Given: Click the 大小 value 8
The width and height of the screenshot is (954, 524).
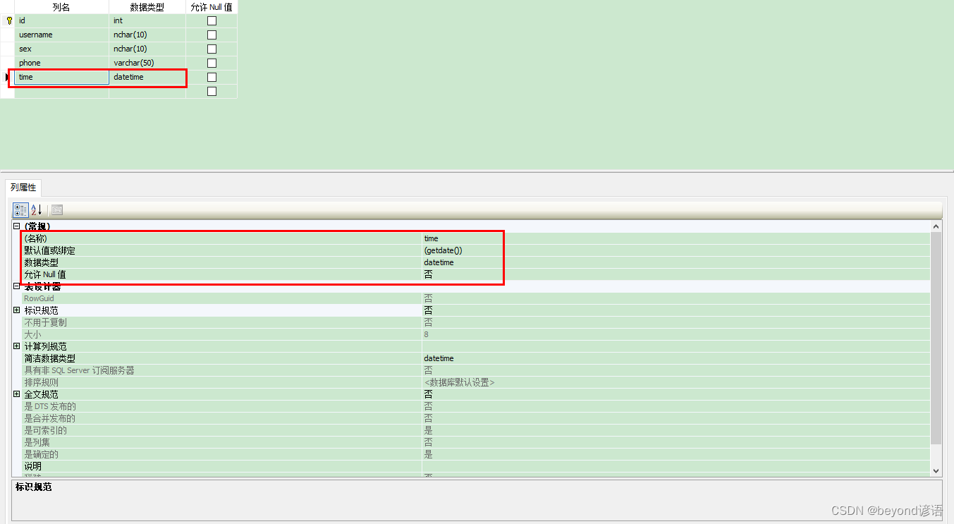Looking at the screenshot, I should [675, 334].
